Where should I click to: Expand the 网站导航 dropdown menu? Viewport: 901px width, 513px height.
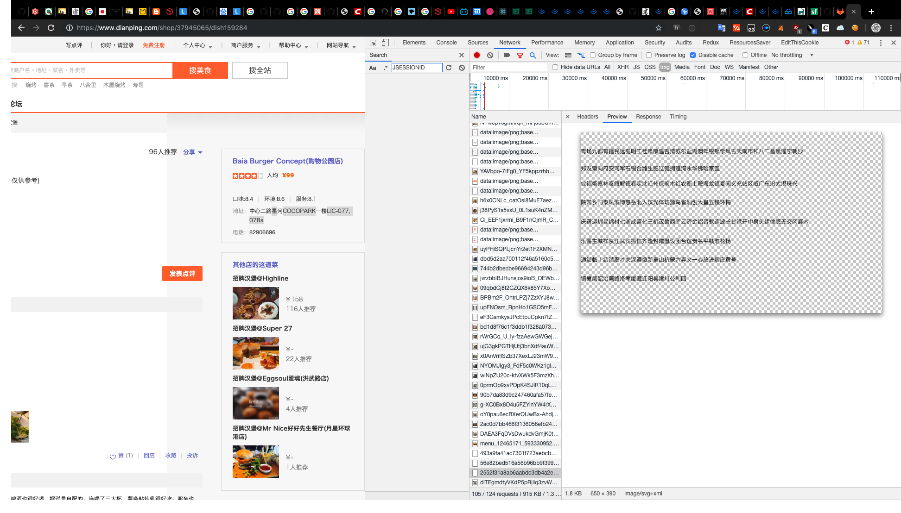pyautogui.click(x=341, y=45)
